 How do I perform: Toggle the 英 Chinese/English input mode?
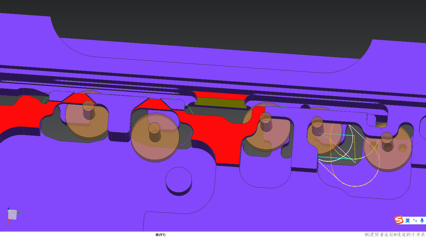pyautogui.click(x=408, y=221)
